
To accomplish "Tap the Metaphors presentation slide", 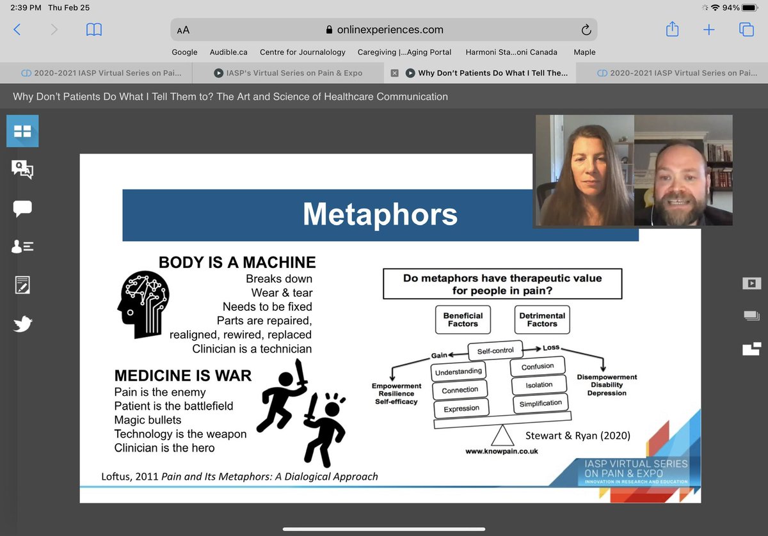I will pos(390,328).
